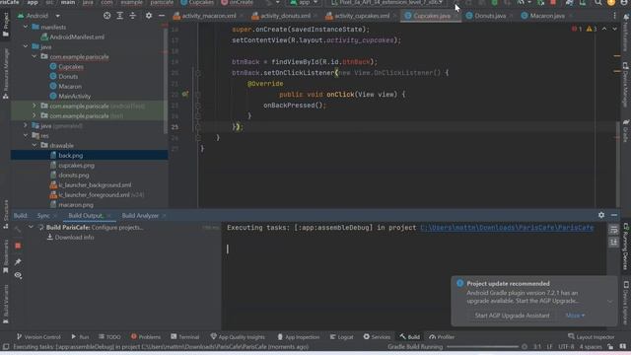Collapse com.example.pariscafe package

click(x=35, y=57)
